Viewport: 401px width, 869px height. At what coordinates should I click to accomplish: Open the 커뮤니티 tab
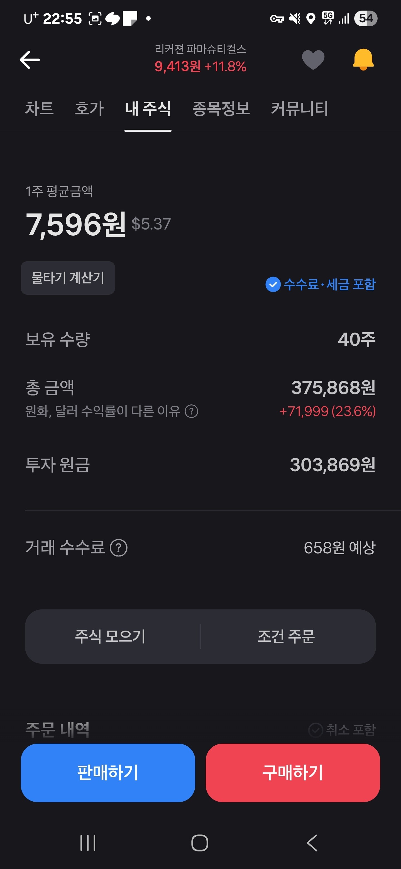point(299,109)
